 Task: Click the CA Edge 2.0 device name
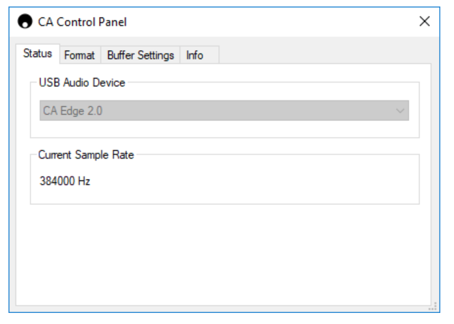[x=73, y=111]
